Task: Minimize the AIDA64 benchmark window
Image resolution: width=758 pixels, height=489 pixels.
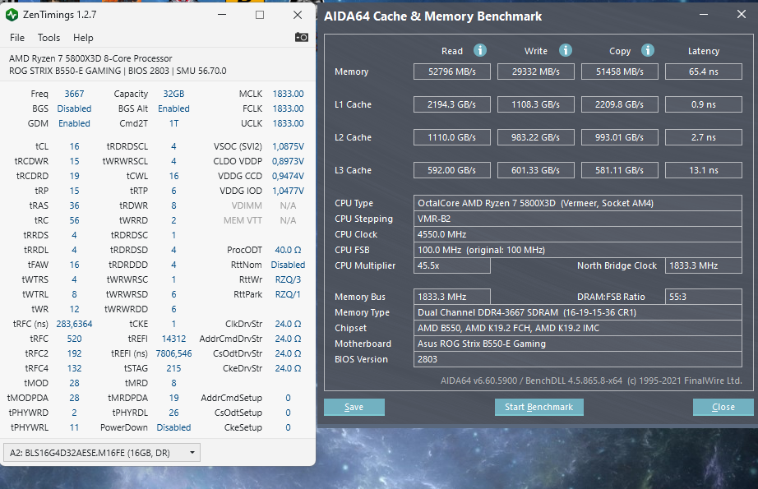Action: tap(704, 15)
